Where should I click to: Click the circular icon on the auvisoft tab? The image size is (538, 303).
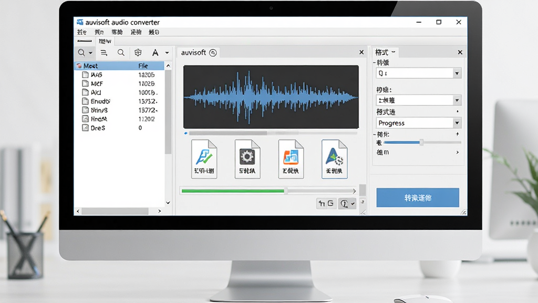pos(213,53)
